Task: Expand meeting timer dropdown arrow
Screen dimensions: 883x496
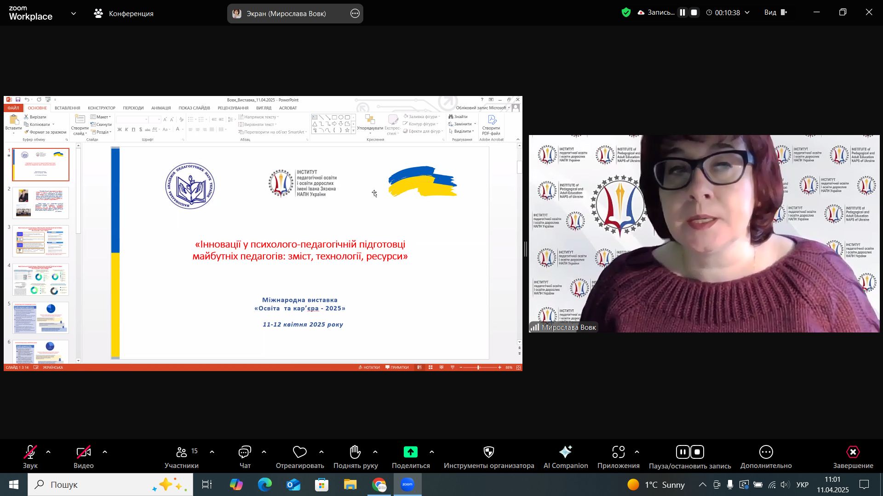Action: 747,13
